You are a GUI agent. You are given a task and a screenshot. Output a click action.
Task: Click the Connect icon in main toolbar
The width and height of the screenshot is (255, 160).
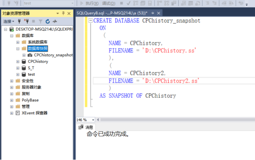(9, 3)
